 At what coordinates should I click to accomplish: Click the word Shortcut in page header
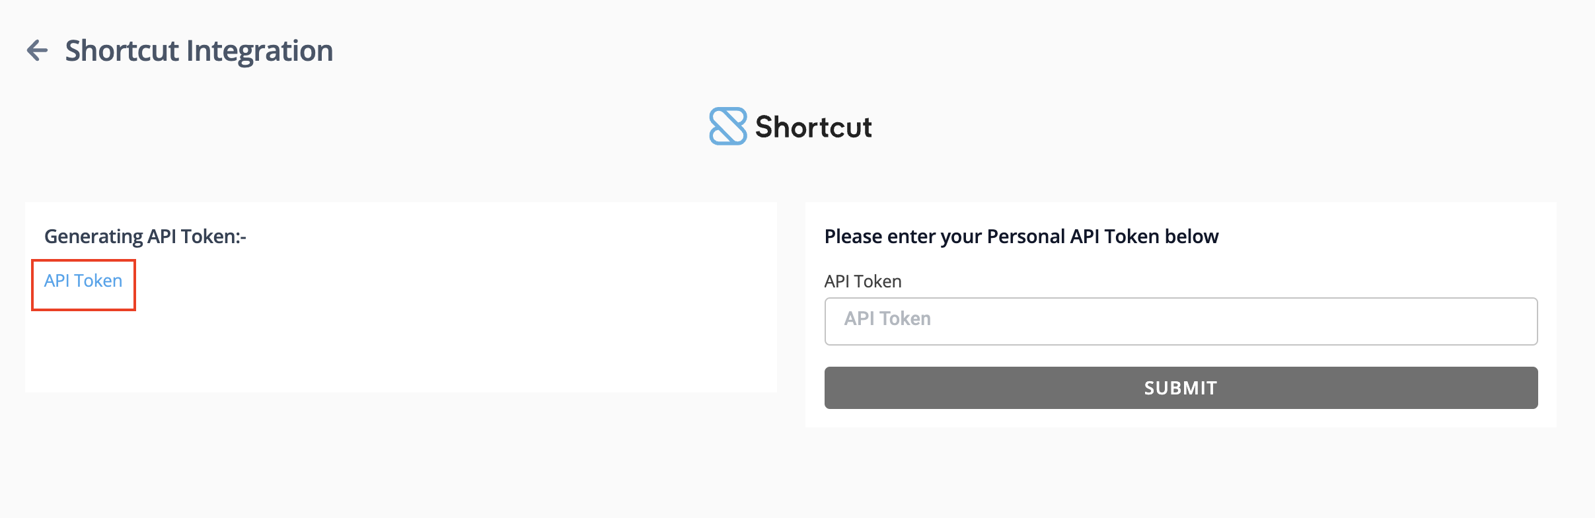122,51
